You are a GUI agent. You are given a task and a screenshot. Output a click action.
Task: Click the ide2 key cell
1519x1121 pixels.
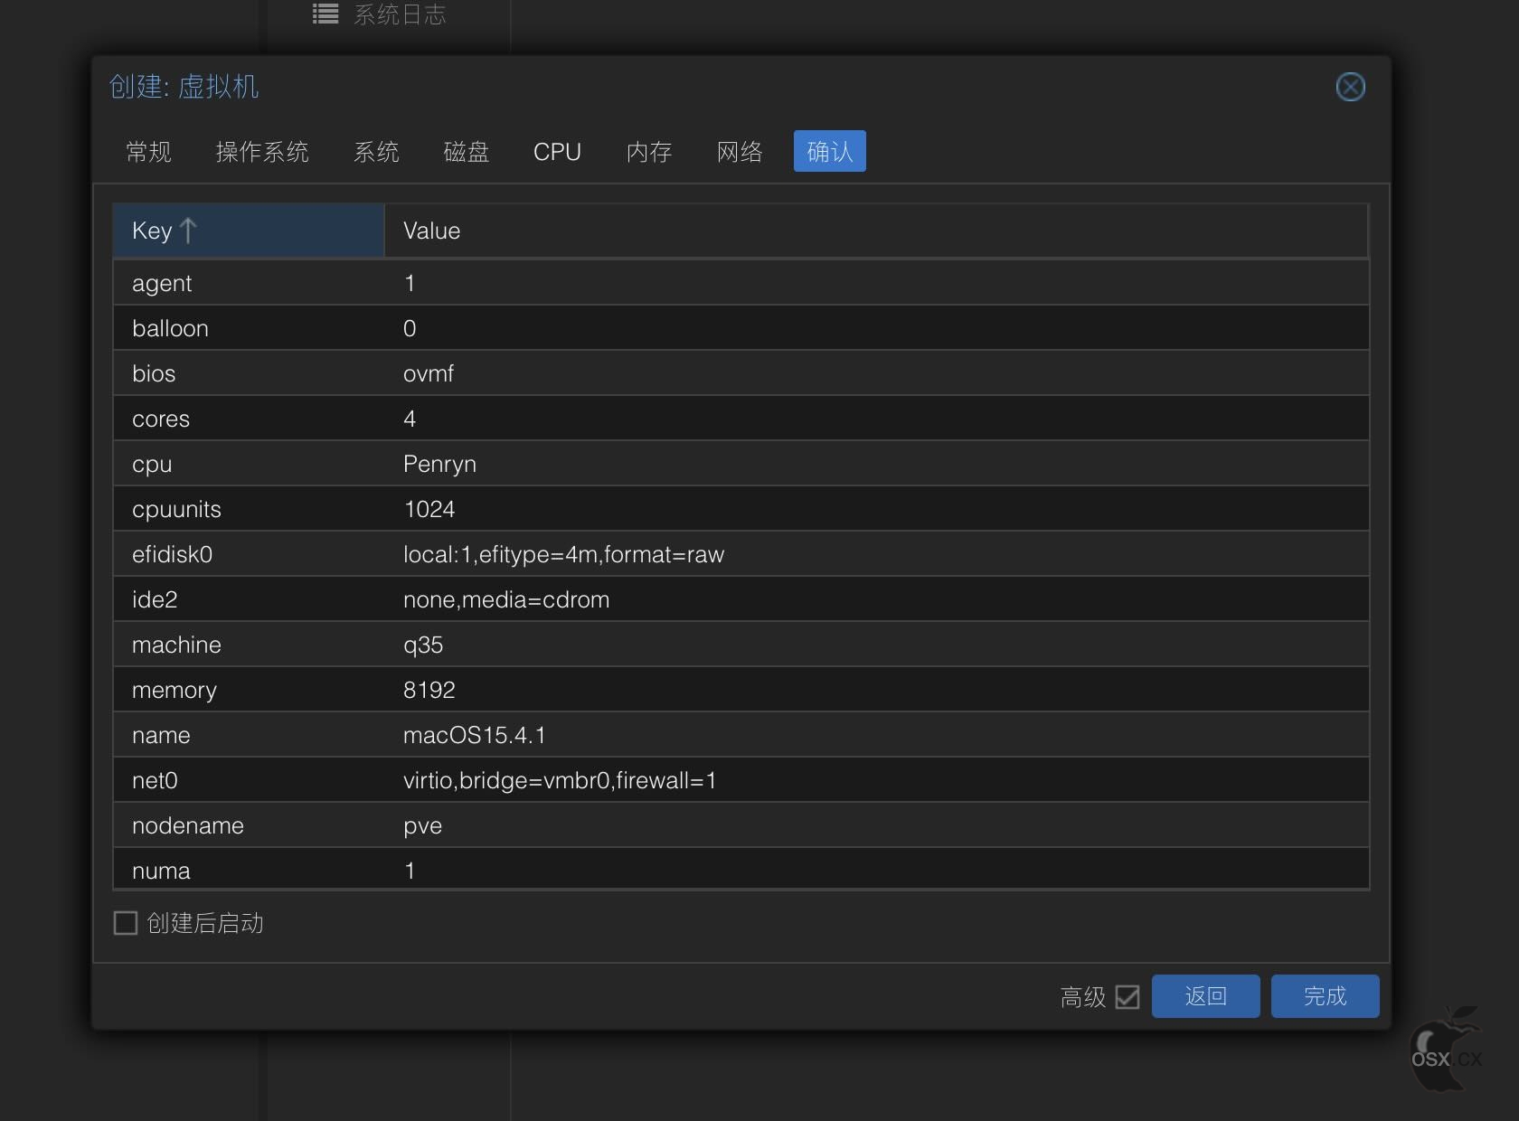(249, 599)
